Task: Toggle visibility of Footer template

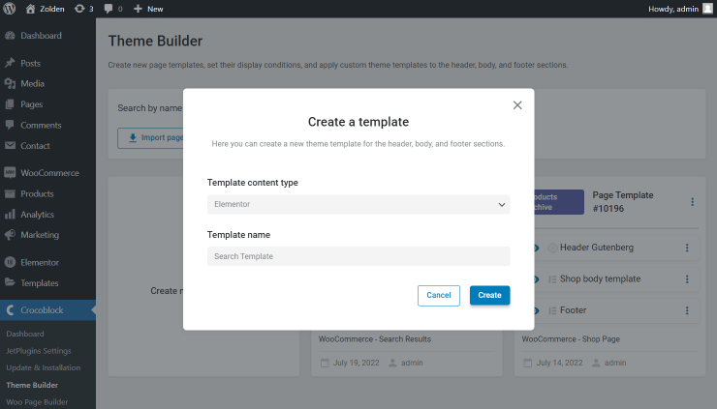Action: click(x=537, y=310)
